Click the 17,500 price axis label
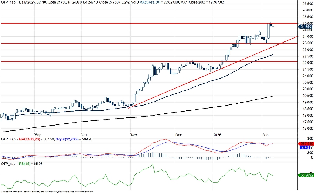Viewport: 314px width, 193px height. (308, 122)
